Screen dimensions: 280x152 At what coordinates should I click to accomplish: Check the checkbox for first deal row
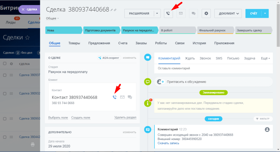click(5, 75)
